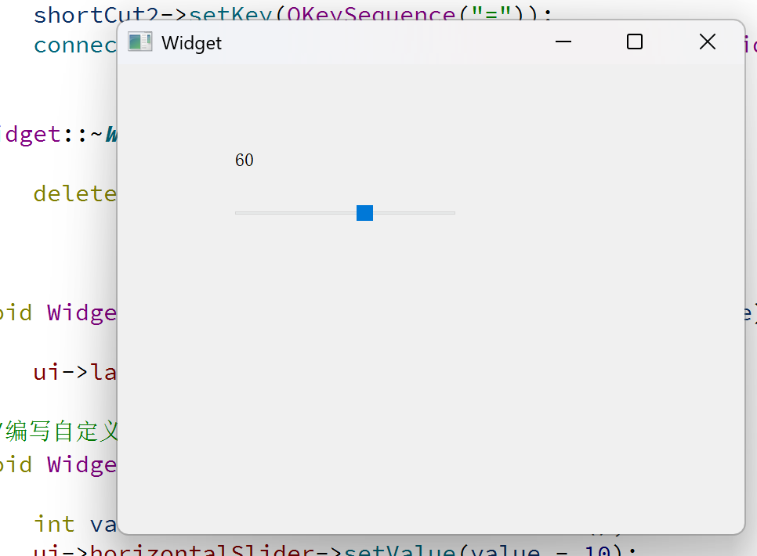757x556 pixels.
Task: Click 'ui->la' code line in the editor
Action: click(74, 372)
